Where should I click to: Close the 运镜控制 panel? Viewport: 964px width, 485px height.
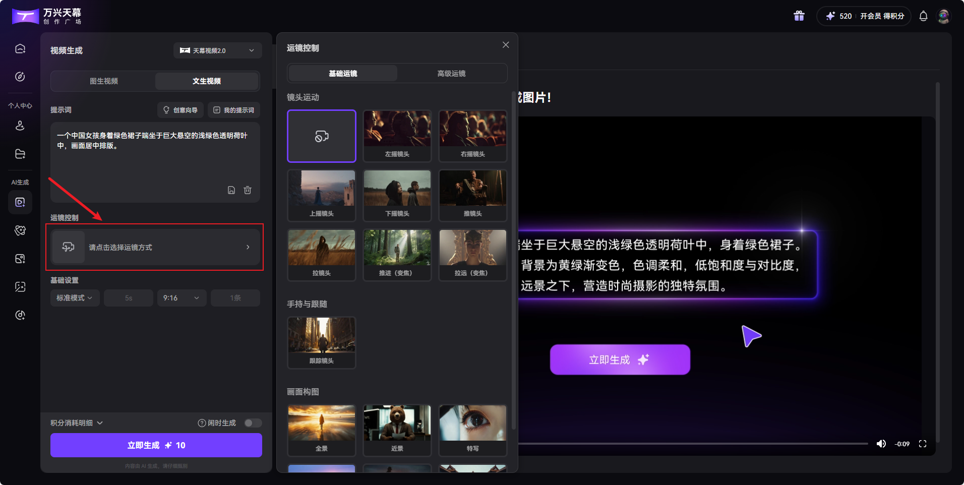point(506,45)
